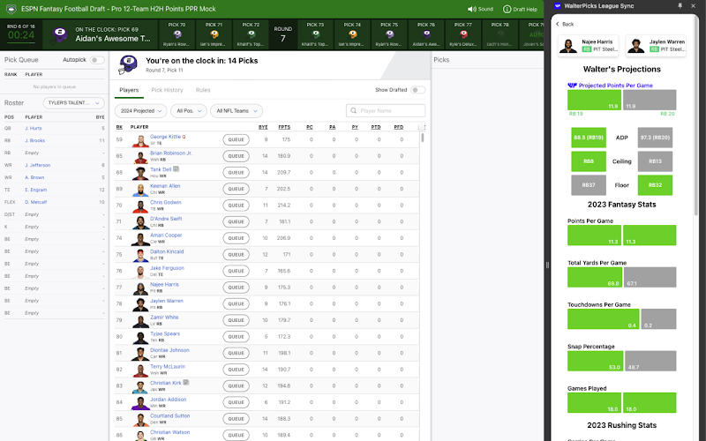Queue Terry McLaurin

236,370
